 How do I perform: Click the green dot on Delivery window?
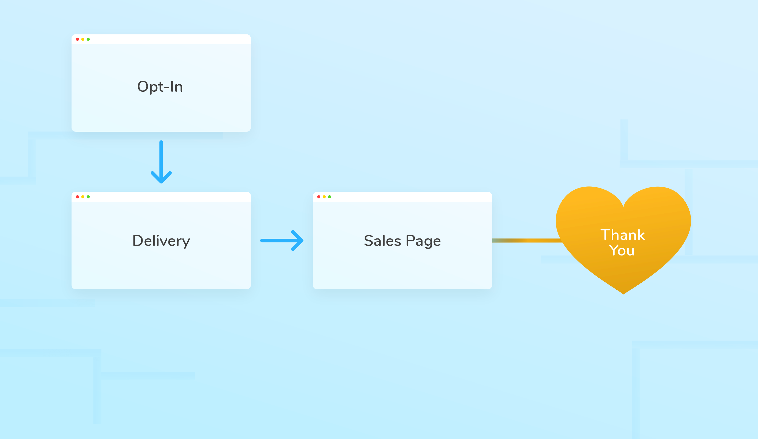[x=88, y=197]
